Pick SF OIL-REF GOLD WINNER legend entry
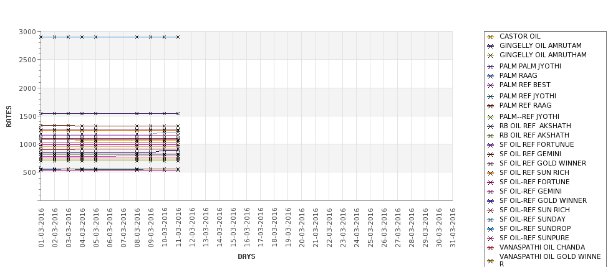The height and width of the screenshot is (267, 608). click(x=543, y=200)
